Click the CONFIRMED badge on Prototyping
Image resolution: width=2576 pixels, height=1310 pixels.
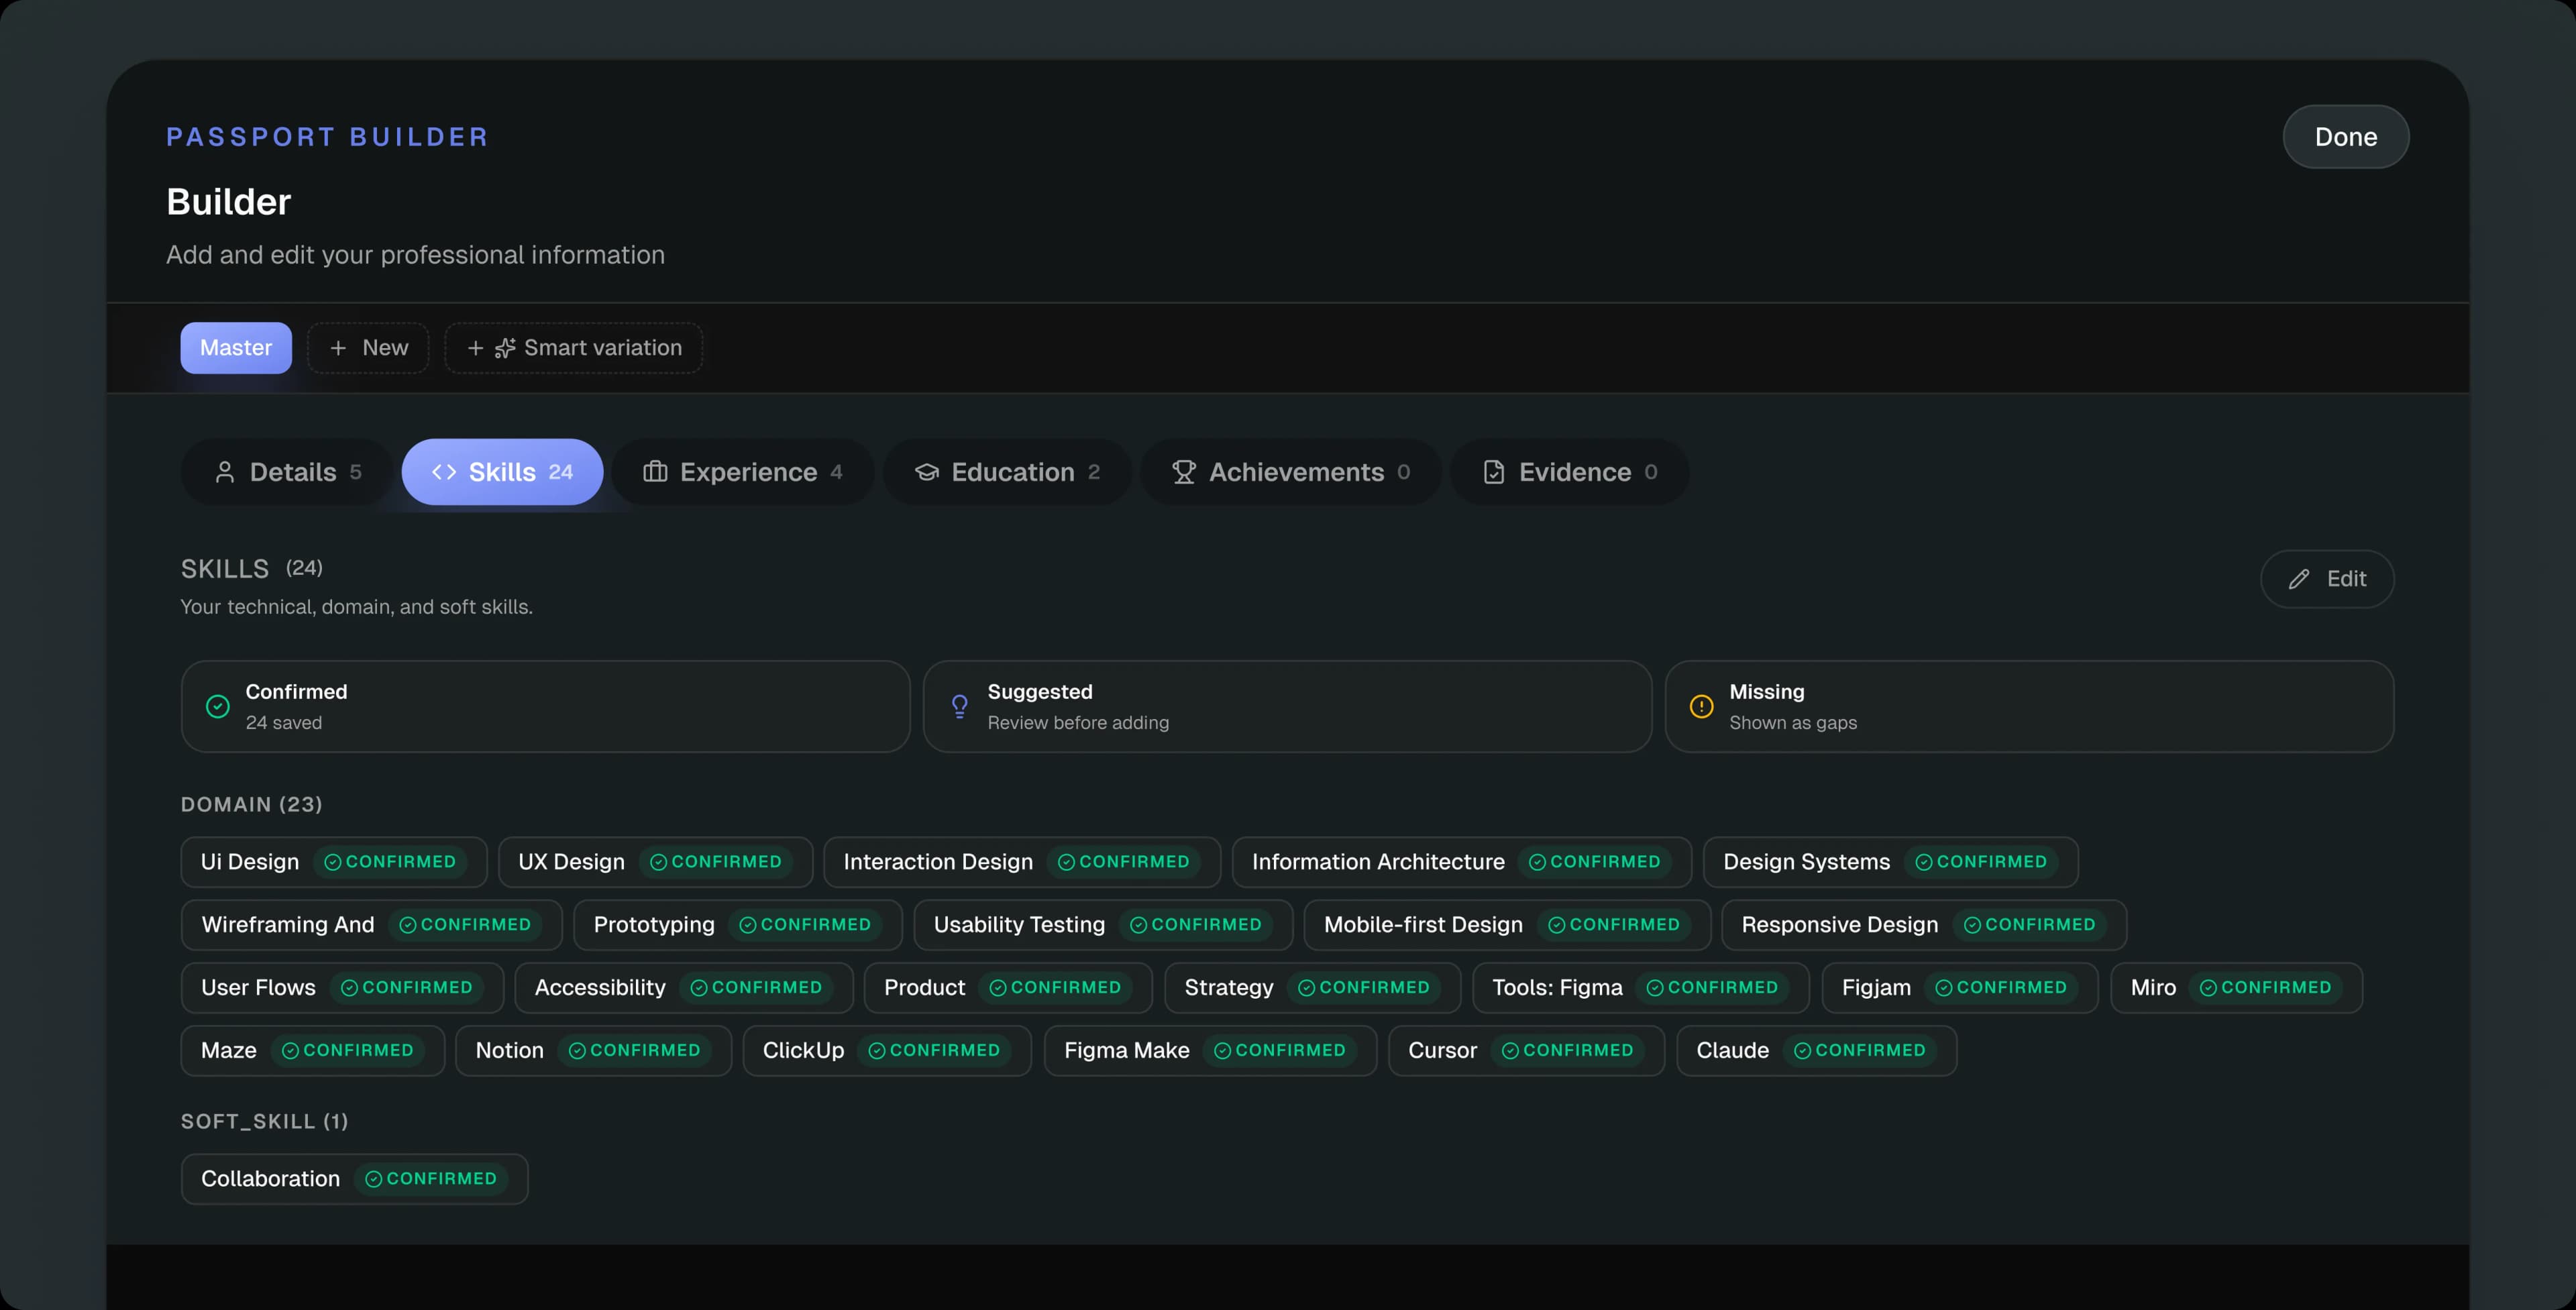pos(805,925)
